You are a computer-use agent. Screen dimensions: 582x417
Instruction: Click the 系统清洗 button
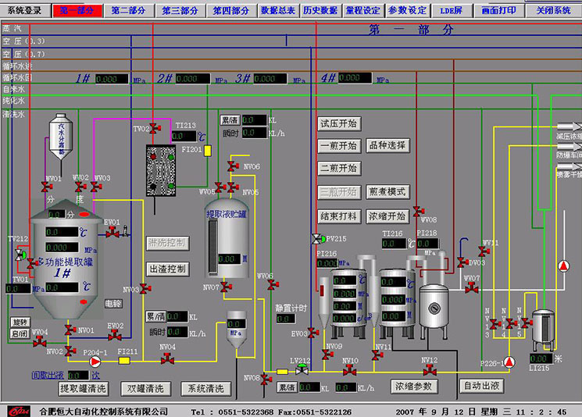(x=206, y=388)
